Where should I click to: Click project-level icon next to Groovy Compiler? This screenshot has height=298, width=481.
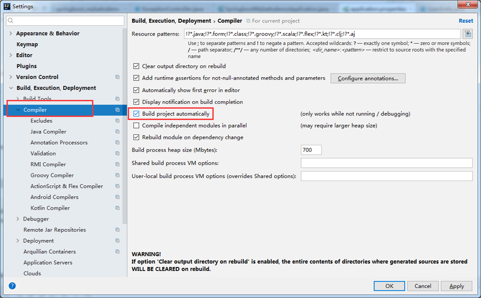tap(117, 175)
